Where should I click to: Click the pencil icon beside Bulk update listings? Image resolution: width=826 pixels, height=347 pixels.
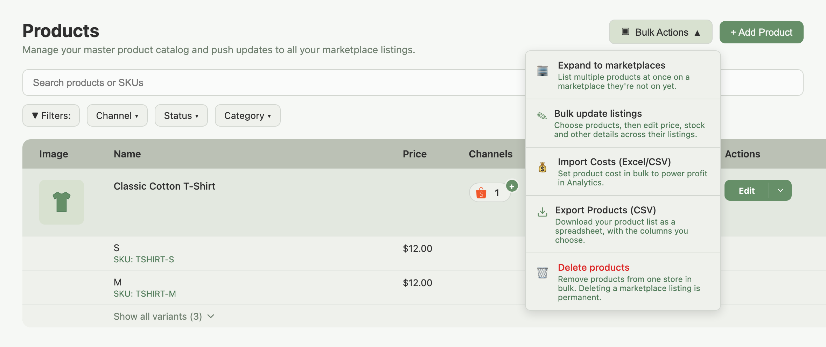click(x=542, y=116)
